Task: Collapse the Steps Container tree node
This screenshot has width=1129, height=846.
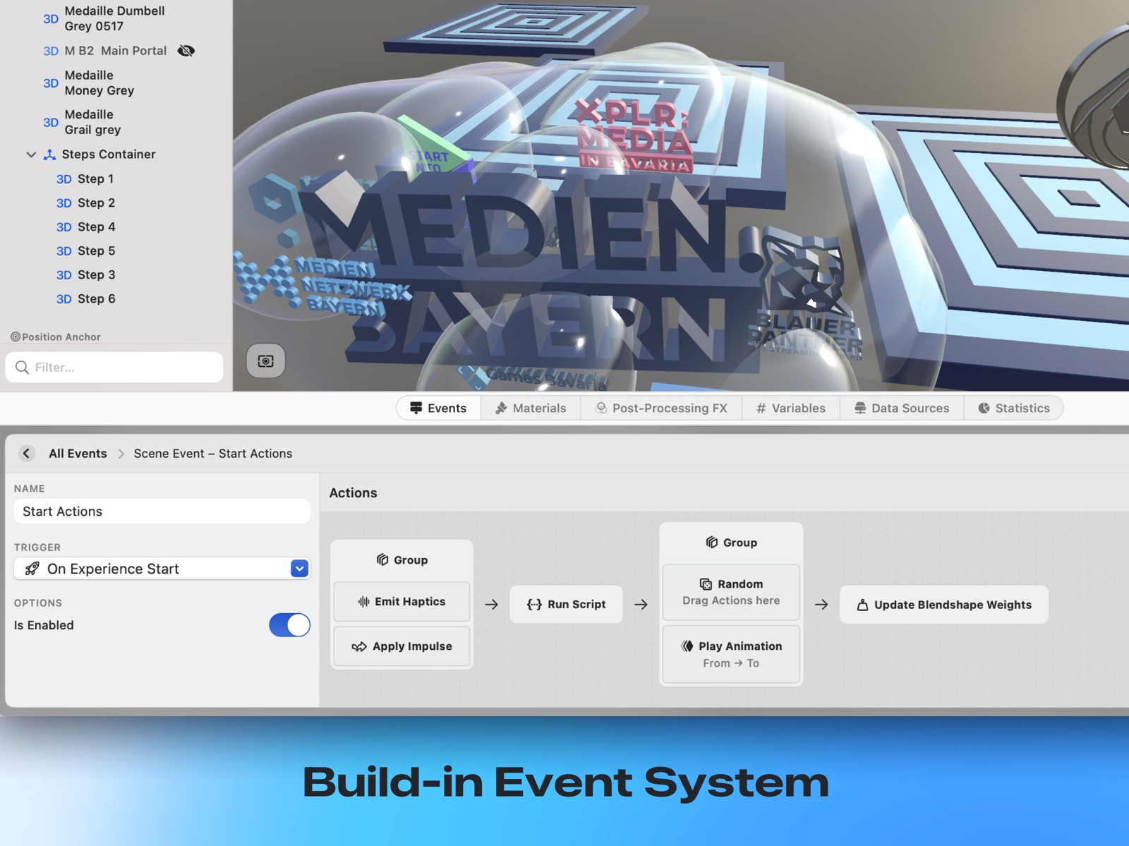Action: click(x=31, y=155)
